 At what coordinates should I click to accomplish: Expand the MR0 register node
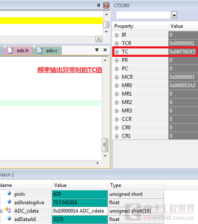pyautogui.click(x=117, y=86)
